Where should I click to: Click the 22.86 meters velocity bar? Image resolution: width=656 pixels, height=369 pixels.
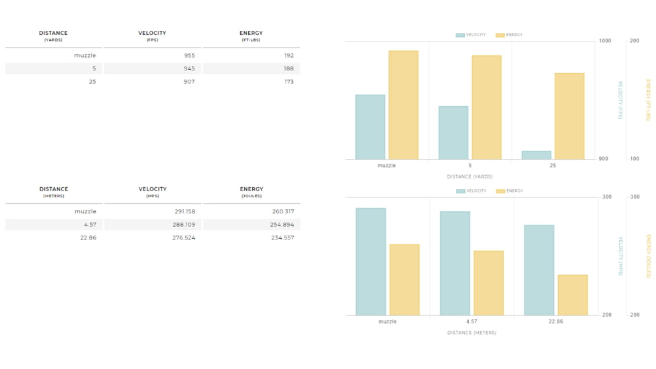(x=539, y=270)
